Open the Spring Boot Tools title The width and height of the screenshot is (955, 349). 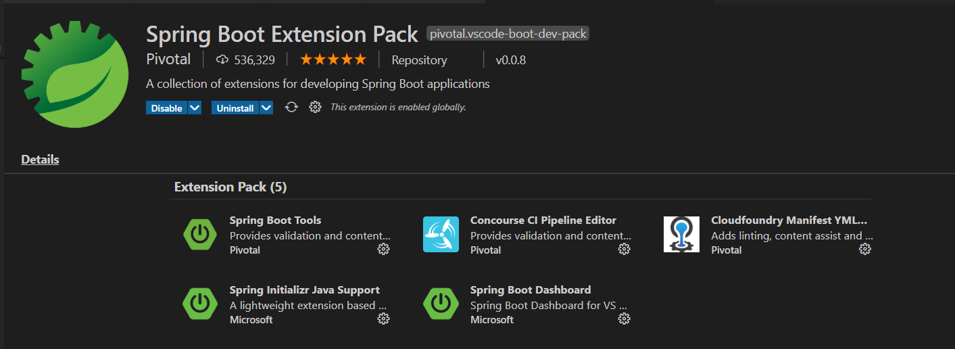[275, 220]
